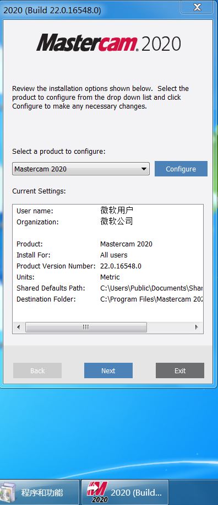Select the Destination Folder setting row
This screenshot has width=218, height=505.
[x=108, y=299]
